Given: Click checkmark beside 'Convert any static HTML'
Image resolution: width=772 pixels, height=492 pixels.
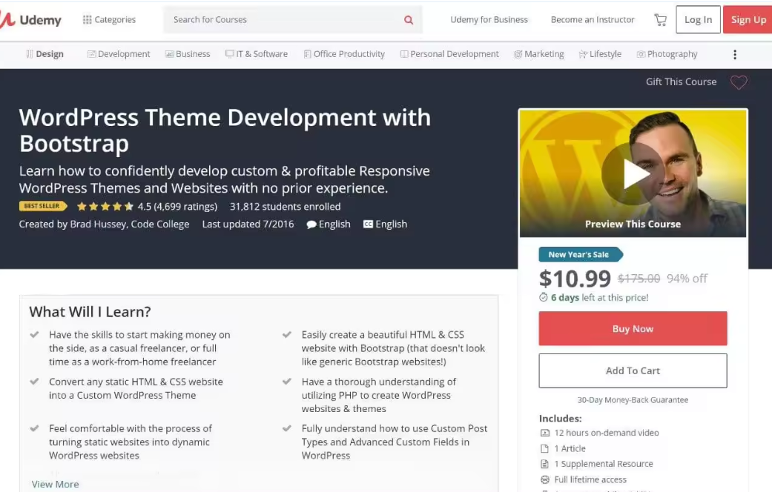Looking at the screenshot, I should pyautogui.click(x=34, y=382).
